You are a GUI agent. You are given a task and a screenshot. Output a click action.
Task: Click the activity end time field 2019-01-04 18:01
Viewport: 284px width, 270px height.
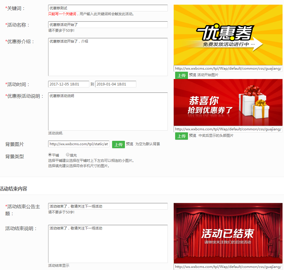[x=116, y=84]
